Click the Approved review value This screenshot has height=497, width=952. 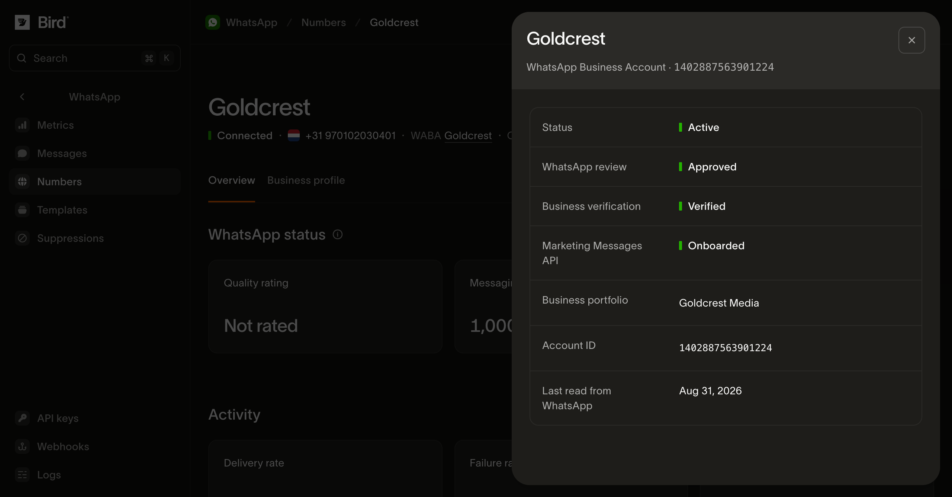coord(712,167)
